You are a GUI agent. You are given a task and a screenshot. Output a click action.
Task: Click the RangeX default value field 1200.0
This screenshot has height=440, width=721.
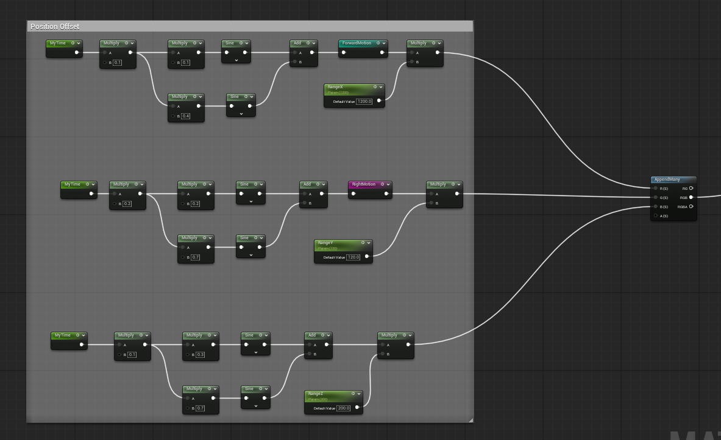pos(364,102)
